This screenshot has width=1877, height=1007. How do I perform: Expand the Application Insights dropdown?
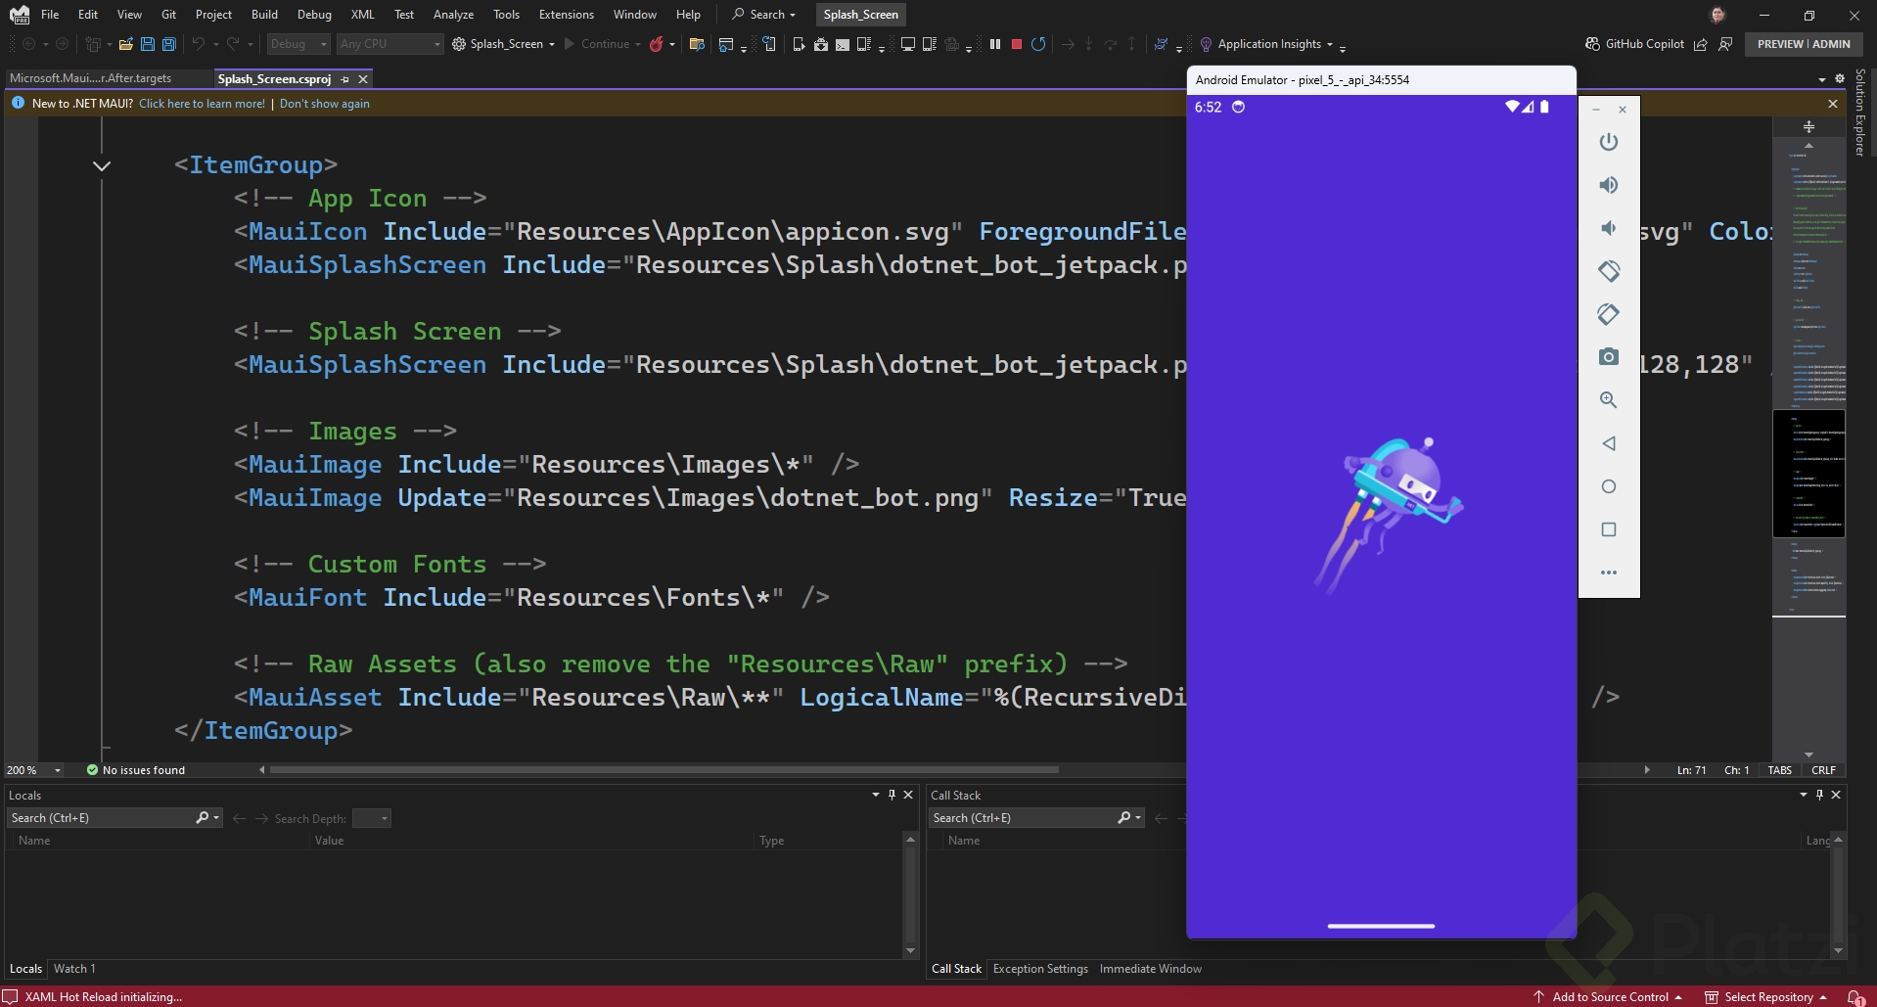coord(1329,44)
